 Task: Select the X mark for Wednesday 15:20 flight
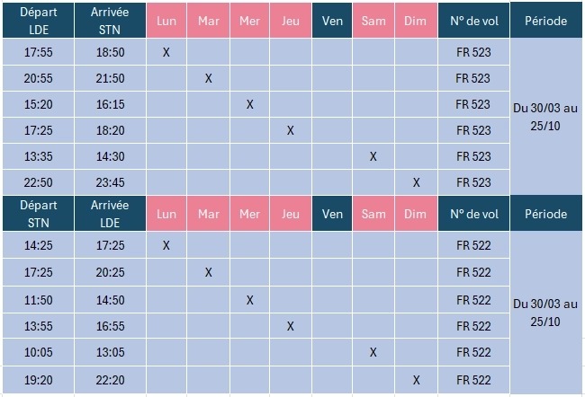[x=250, y=104]
